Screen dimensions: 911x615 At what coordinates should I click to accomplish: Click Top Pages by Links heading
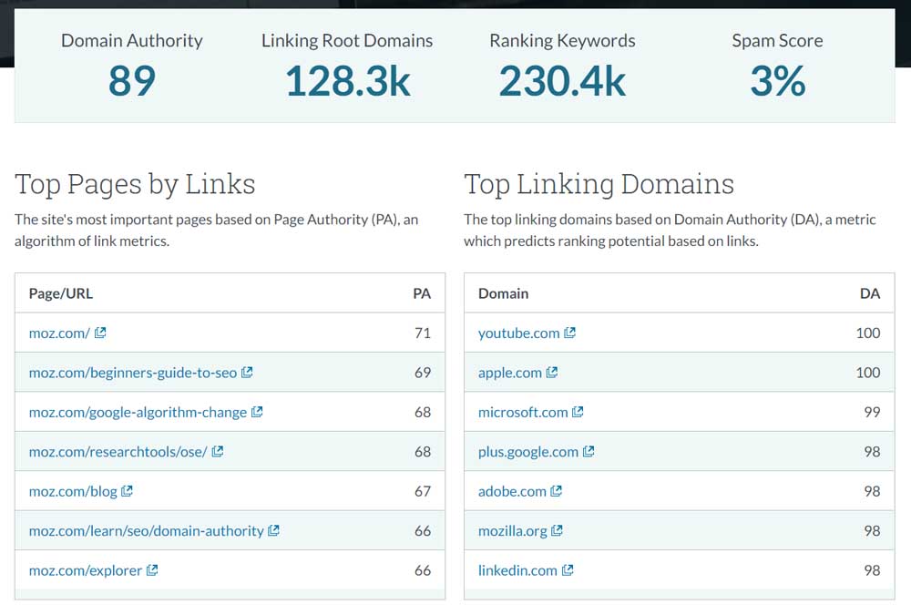point(135,185)
